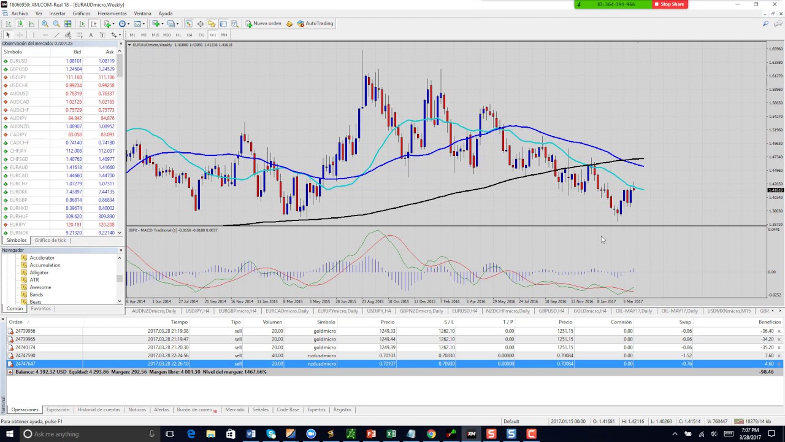Screen dimensions: 785x442
Task: Switch to Gráfico de tick tab
Action: click(50, 240)
